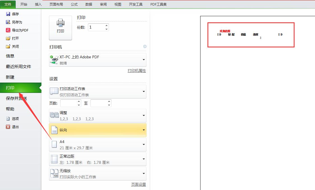Increase copies with the 份数 up stepper
Image resolution: width=315 pixels, height=190 pixels.
click(x=106, y=25)
